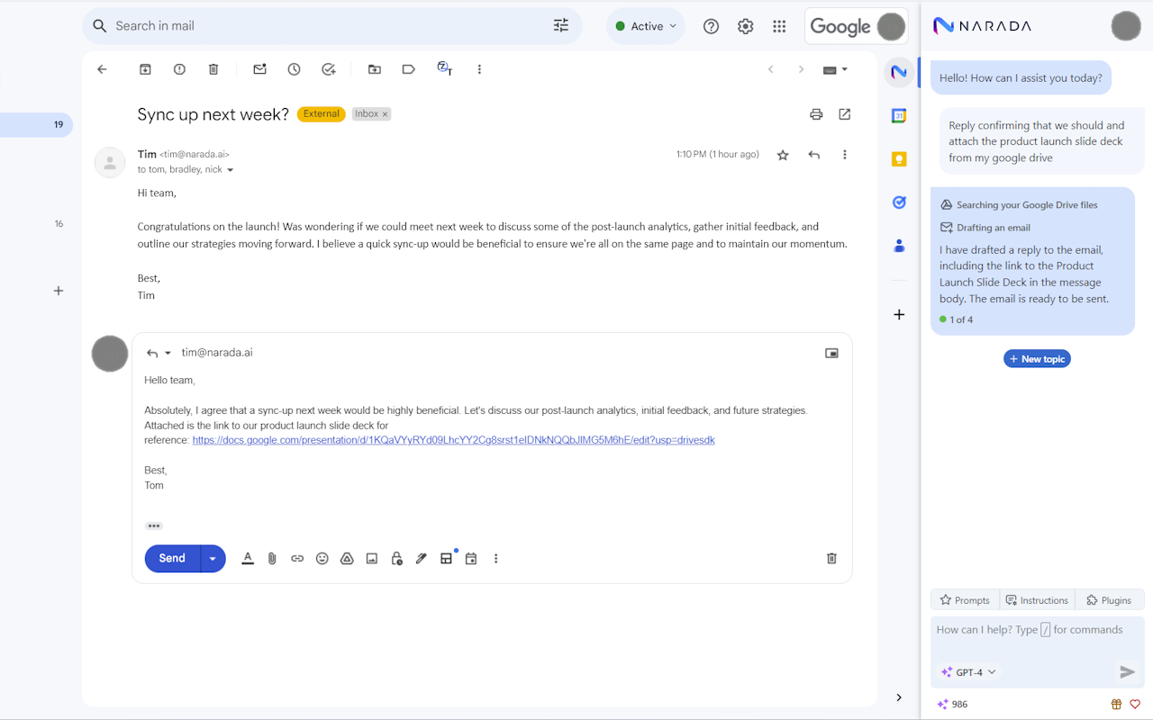
Task: Star Tim's message
Action: [783, 154]
